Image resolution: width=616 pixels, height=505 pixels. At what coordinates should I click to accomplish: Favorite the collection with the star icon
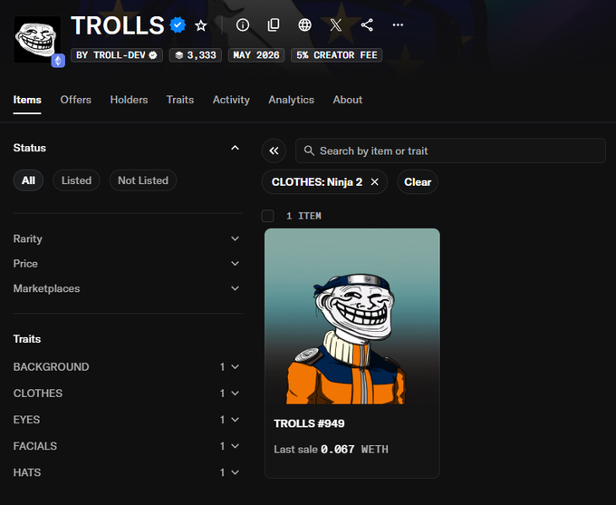point(201,25)
